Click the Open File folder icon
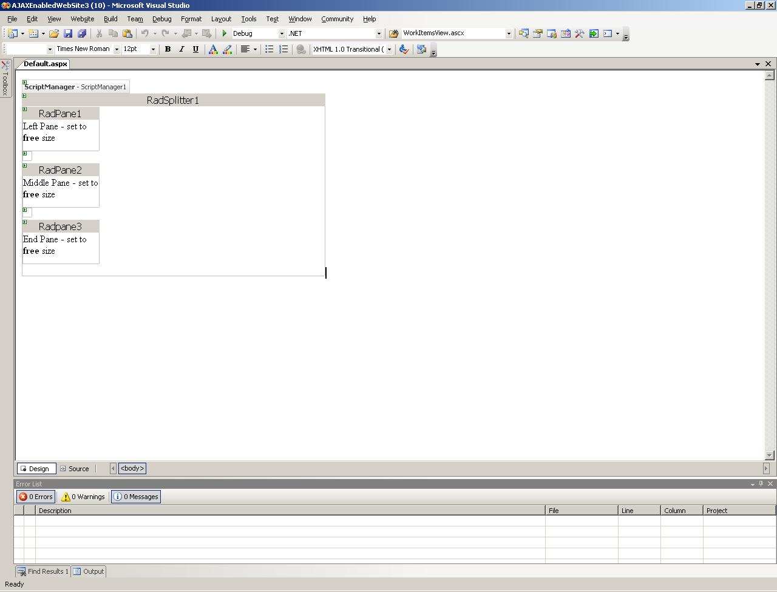The image size is (777, 592). pos(54,33)
